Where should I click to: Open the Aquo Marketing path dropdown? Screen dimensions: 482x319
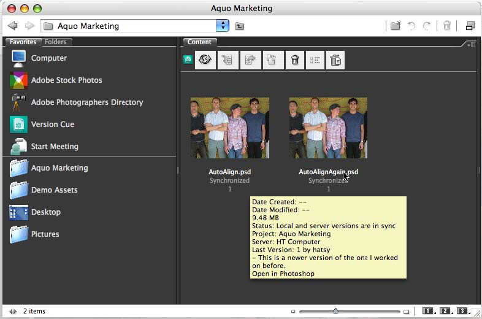point(223,26)
